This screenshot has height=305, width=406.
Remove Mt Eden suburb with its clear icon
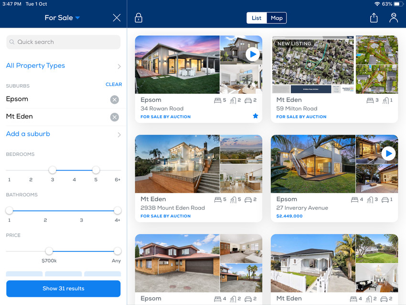tap(115, 117)
